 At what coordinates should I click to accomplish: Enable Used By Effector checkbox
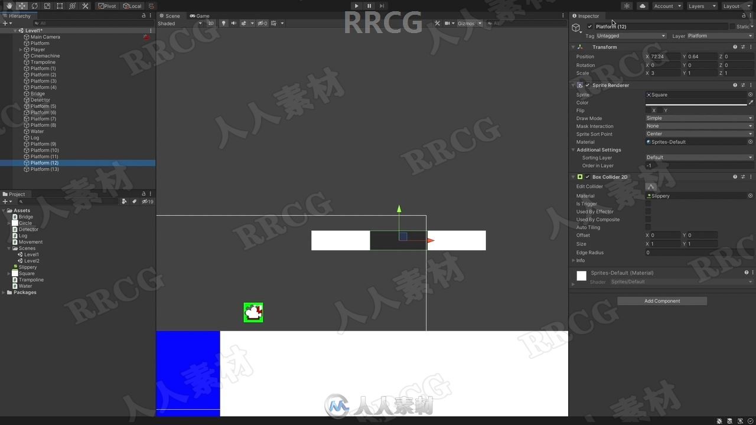[648, 211]
